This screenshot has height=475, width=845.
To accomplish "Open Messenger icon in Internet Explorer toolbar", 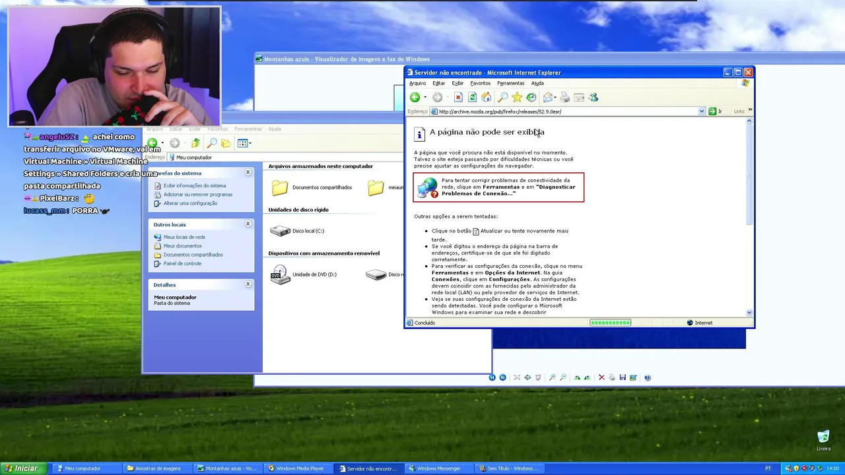I will (593, 97).
